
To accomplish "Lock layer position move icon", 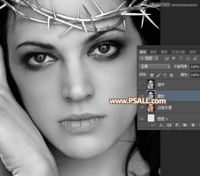I will click(165, 75).
